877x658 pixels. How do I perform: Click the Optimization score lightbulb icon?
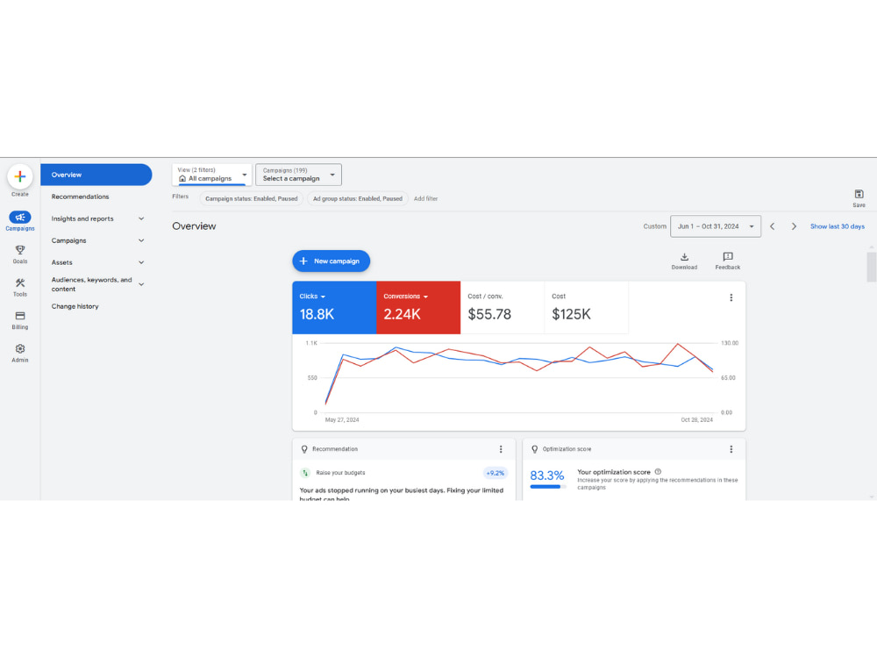point(535,449)
